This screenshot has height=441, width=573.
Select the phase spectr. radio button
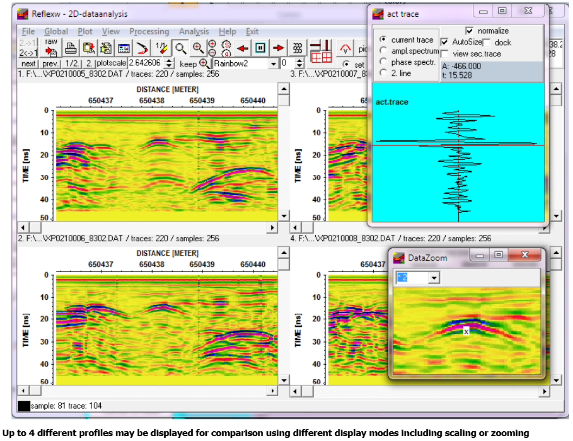tap(383, 62)
